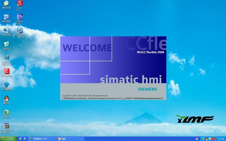
Task: Launch V4.0 STEP 7 MicroWIN shortcut
Action: pyautogui.click(x=6, y=128)
